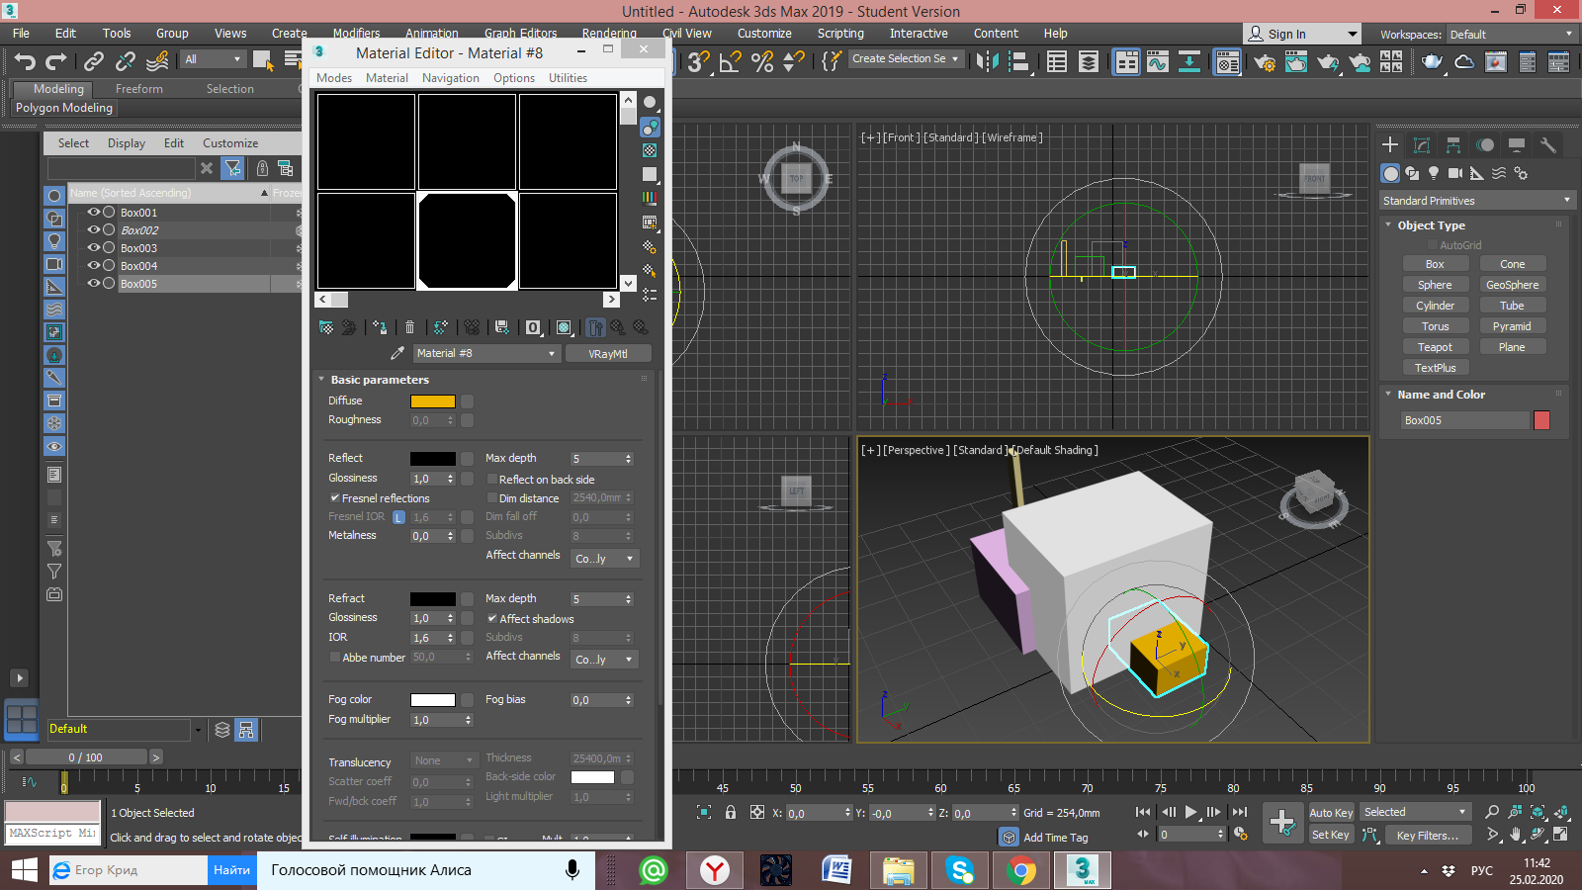This screenshot has height=890, width=1582.
Task: Click the Undo arrow in toolbar
Action: pyautogui.click(x=25, y=61)
